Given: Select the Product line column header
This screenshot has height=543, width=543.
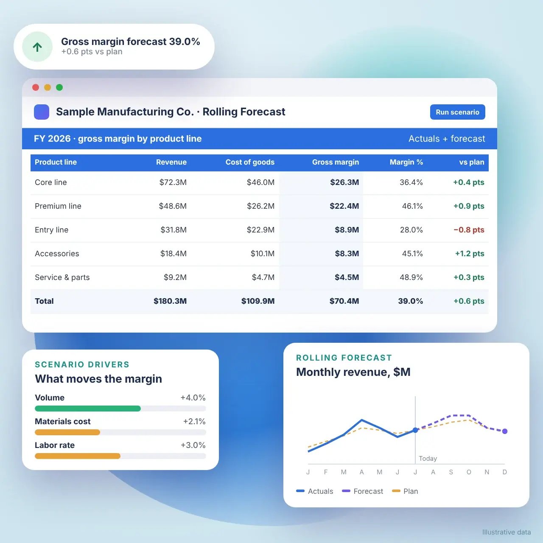Looking at the screenshot, I should (56, 162).
